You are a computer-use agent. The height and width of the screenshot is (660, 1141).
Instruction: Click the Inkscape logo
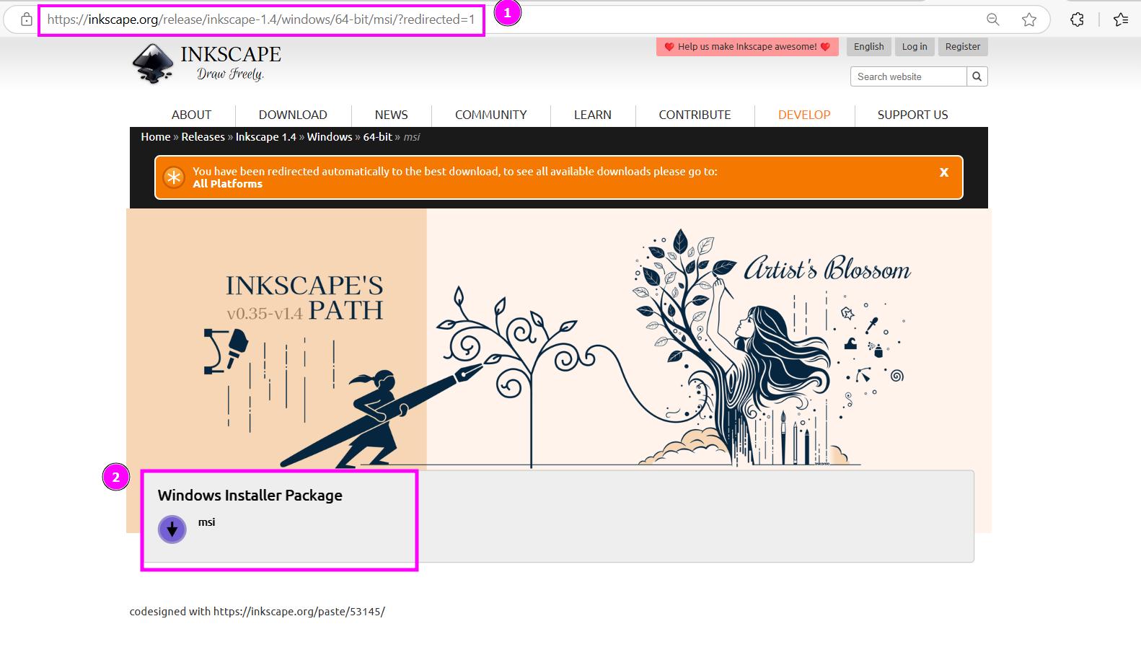click(x=153, y=63)
